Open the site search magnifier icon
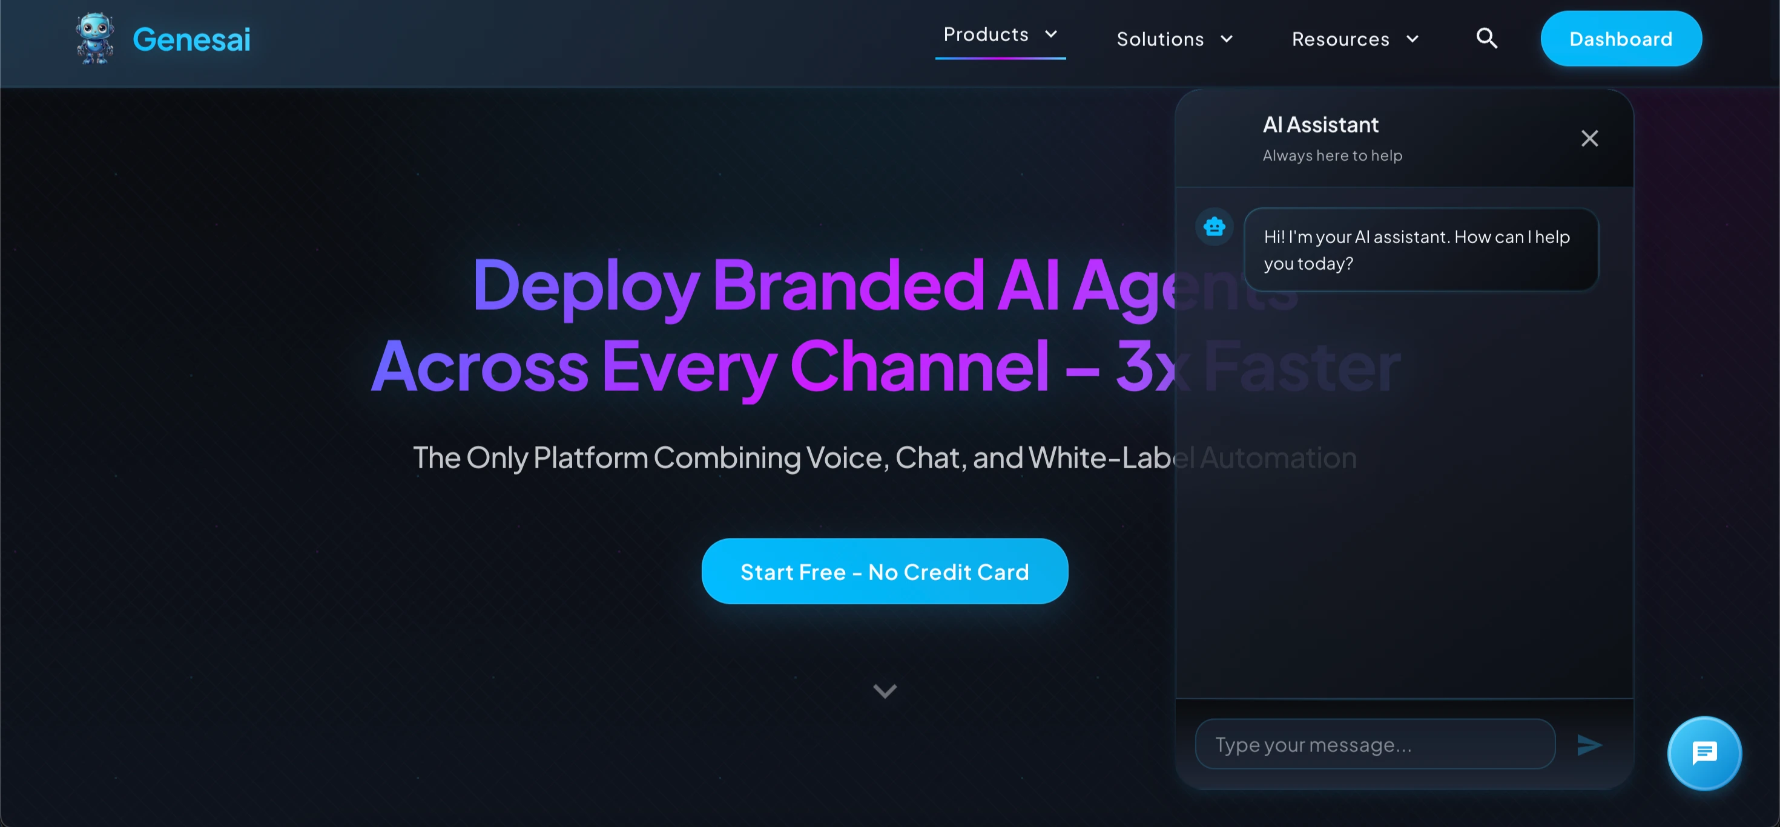Image resolution: width=1780 pixels, height=827 pixels. [x=1486, y=39]
